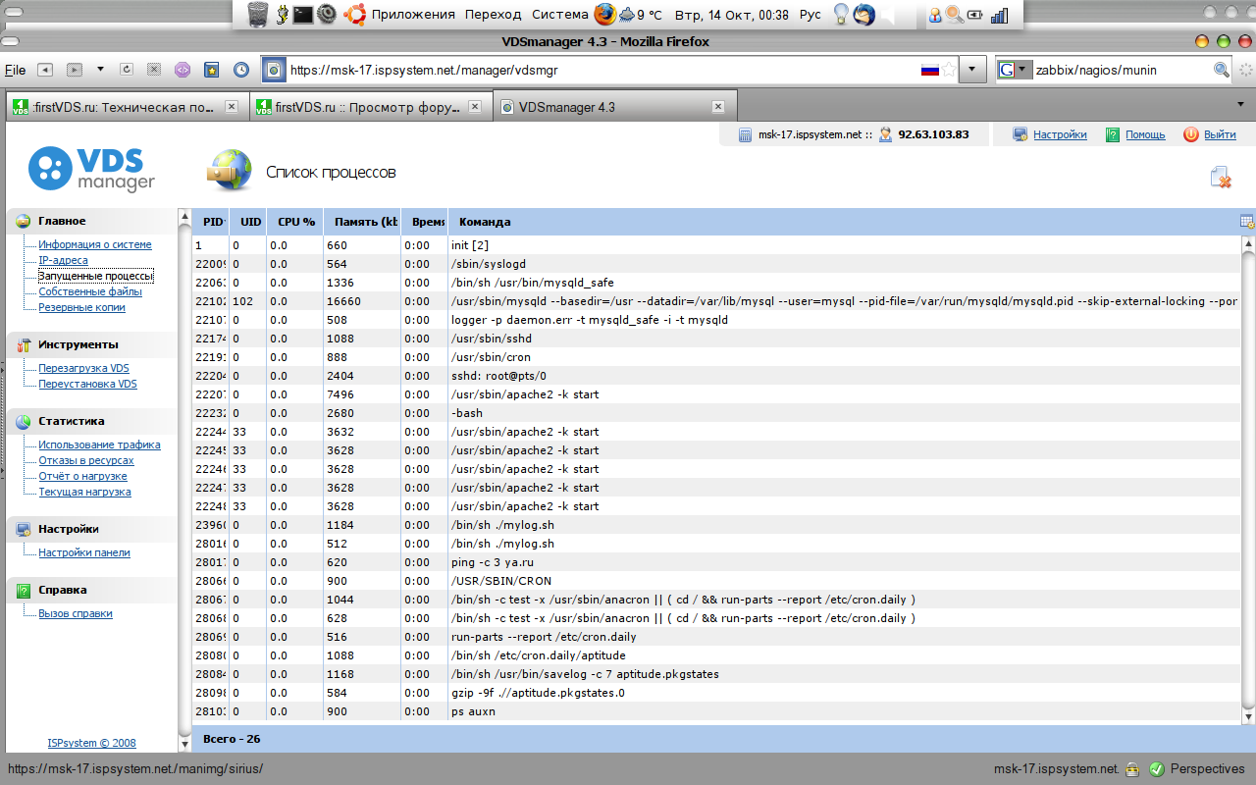Launch the terminal from the top panel
Viewport: 1256px width, 785px height.
303,15
